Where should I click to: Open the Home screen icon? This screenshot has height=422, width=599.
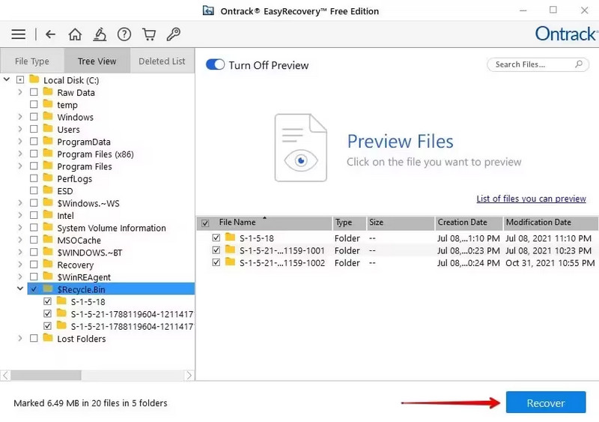click(x=75, y=34)
